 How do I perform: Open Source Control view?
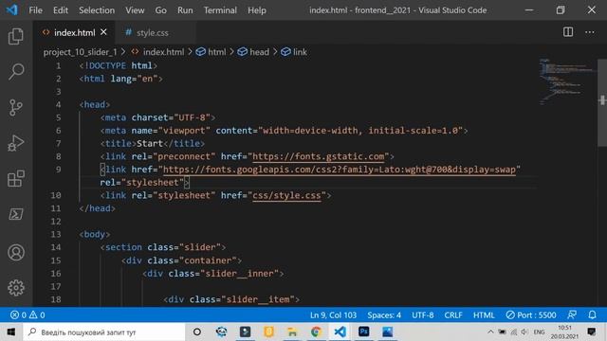(16, 107)
